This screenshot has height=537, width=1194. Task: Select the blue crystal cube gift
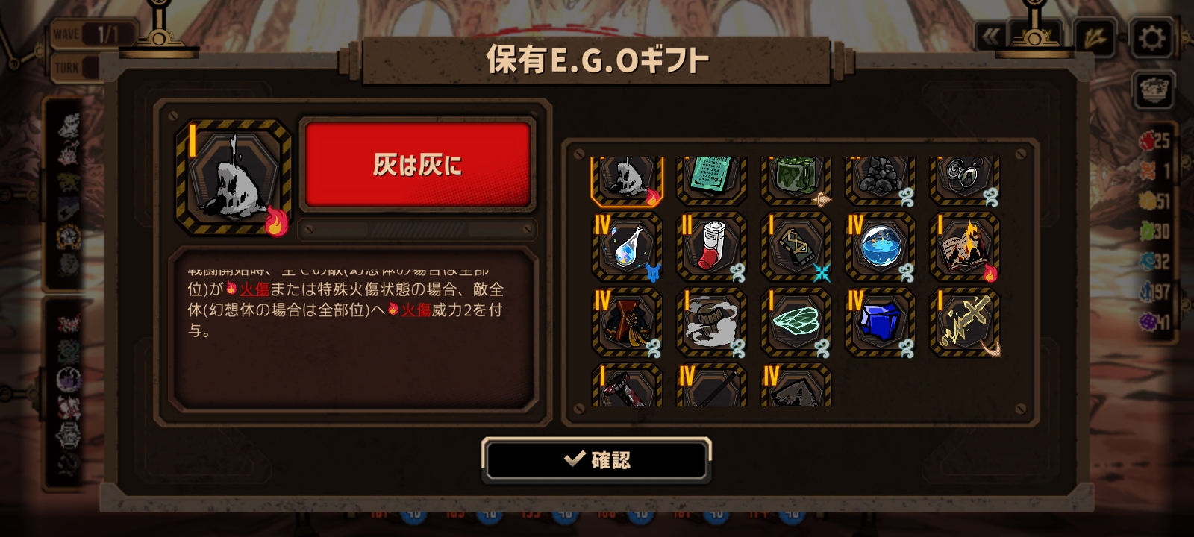[x=880, y=323]
